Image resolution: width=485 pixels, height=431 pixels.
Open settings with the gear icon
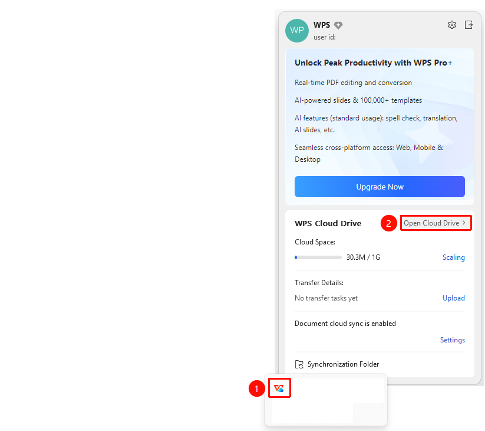point(451,25)
